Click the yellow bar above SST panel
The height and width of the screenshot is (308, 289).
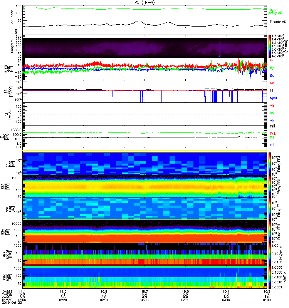(144, 151)
